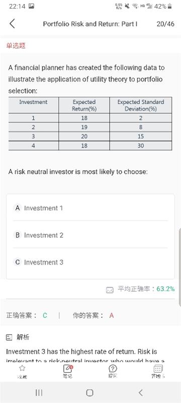Select option C Investment 3
The height and width of the screenshot is (403, 181).
click(x=90, y=262)
